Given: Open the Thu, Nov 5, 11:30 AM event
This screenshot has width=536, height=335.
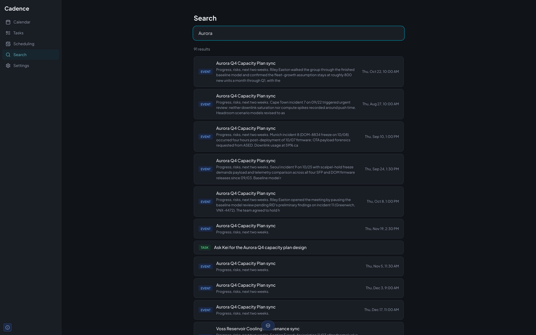Looking at the screenshot, I should click(299, 267).
